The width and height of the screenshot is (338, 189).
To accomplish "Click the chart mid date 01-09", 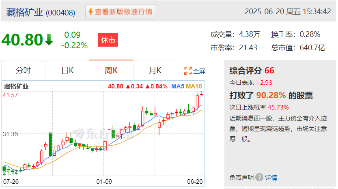I will point(104,182).
